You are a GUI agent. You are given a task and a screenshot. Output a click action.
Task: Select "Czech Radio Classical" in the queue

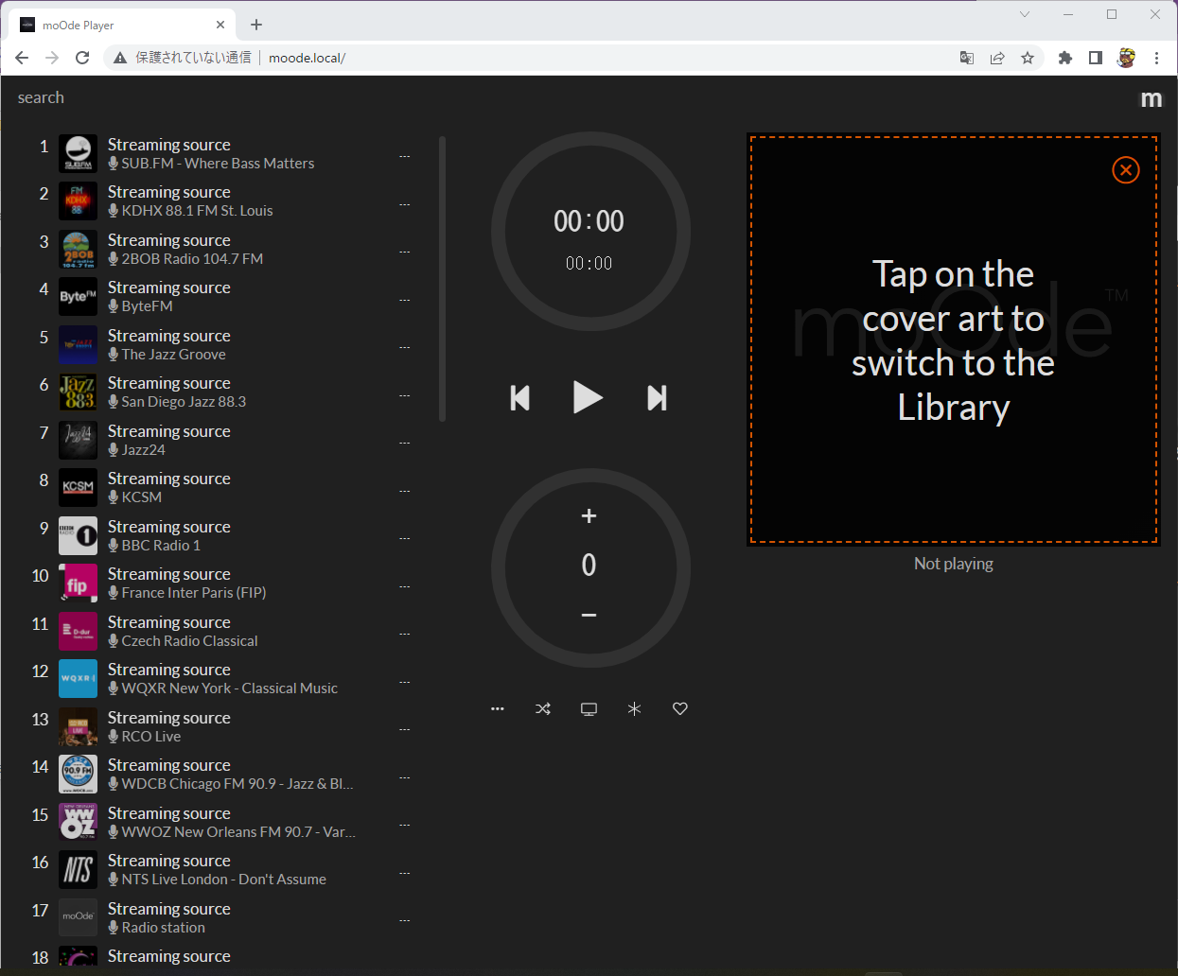pyautogui.click(x=189, y=641)
